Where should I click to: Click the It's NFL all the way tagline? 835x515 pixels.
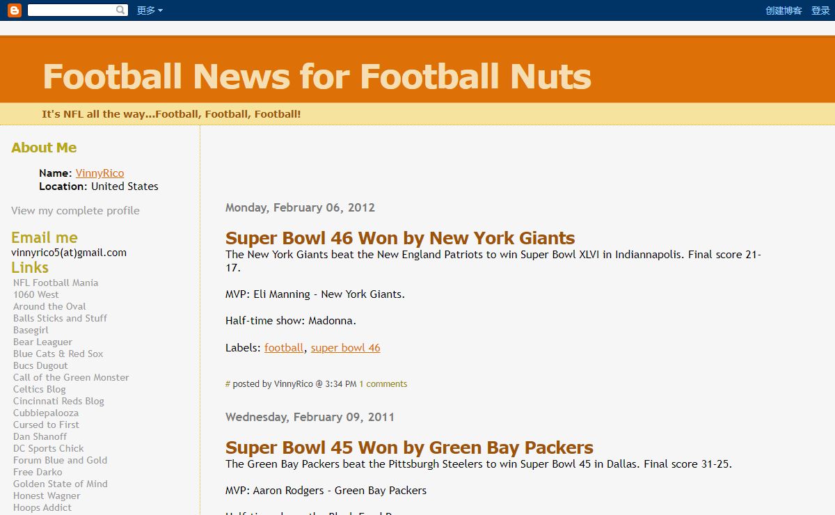click(x=171, y=114)
